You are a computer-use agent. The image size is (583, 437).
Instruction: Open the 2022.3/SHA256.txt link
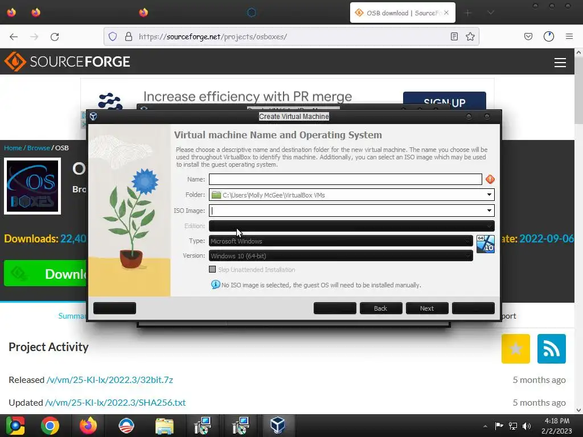tap(115, 402)
